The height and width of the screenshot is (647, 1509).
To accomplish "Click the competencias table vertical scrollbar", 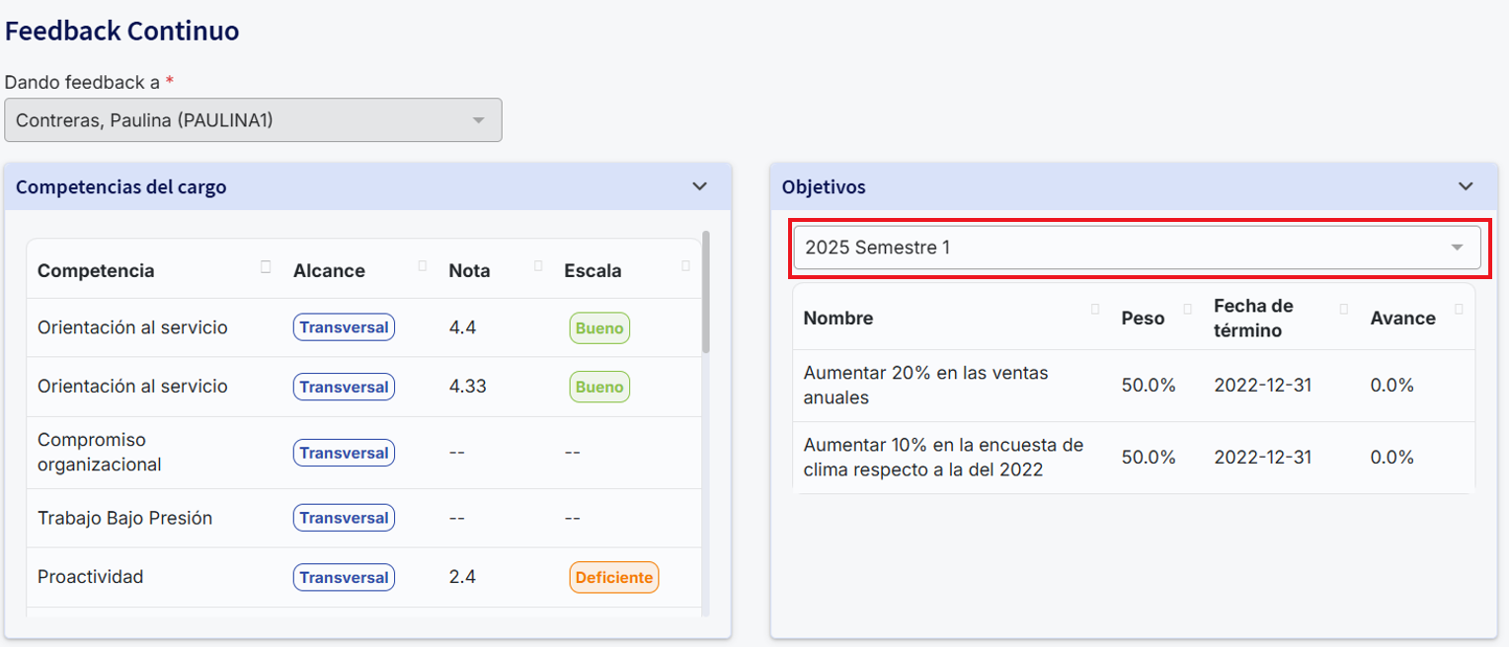I will [705, 292].
